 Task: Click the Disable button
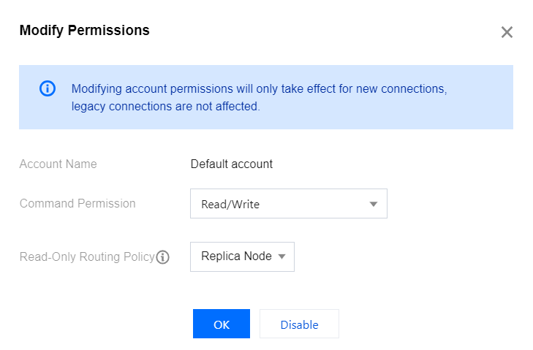click(x=299, y=324)
